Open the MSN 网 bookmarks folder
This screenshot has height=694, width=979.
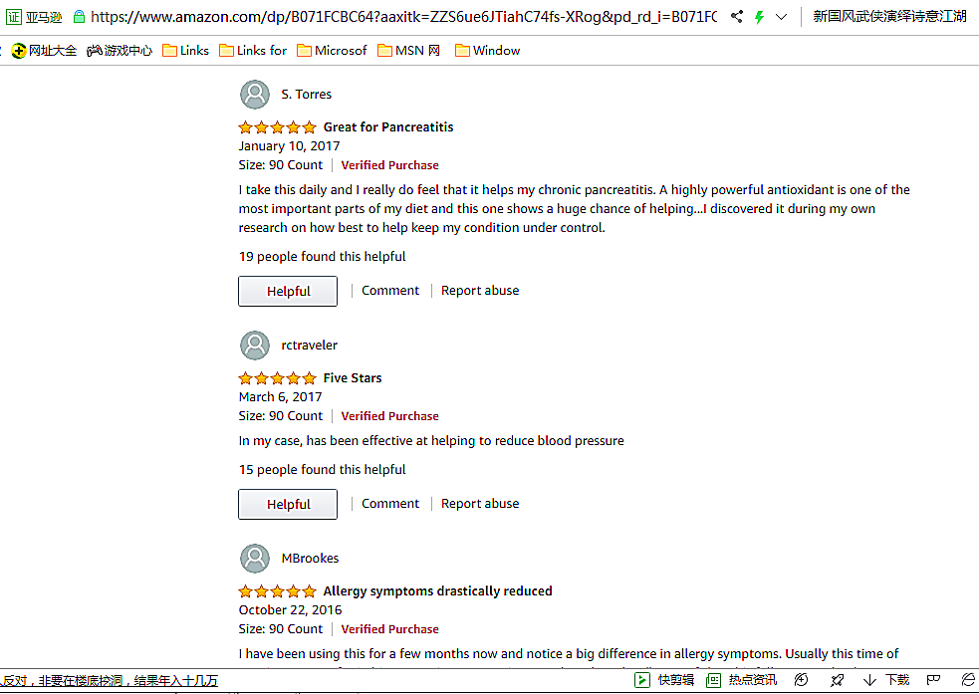click(x=409, y=51)
